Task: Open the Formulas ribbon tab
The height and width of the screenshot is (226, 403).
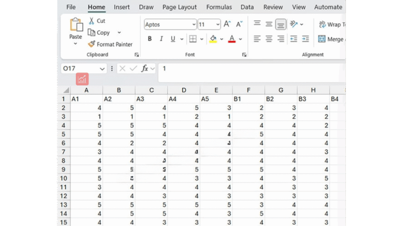Action: (219, 7)
